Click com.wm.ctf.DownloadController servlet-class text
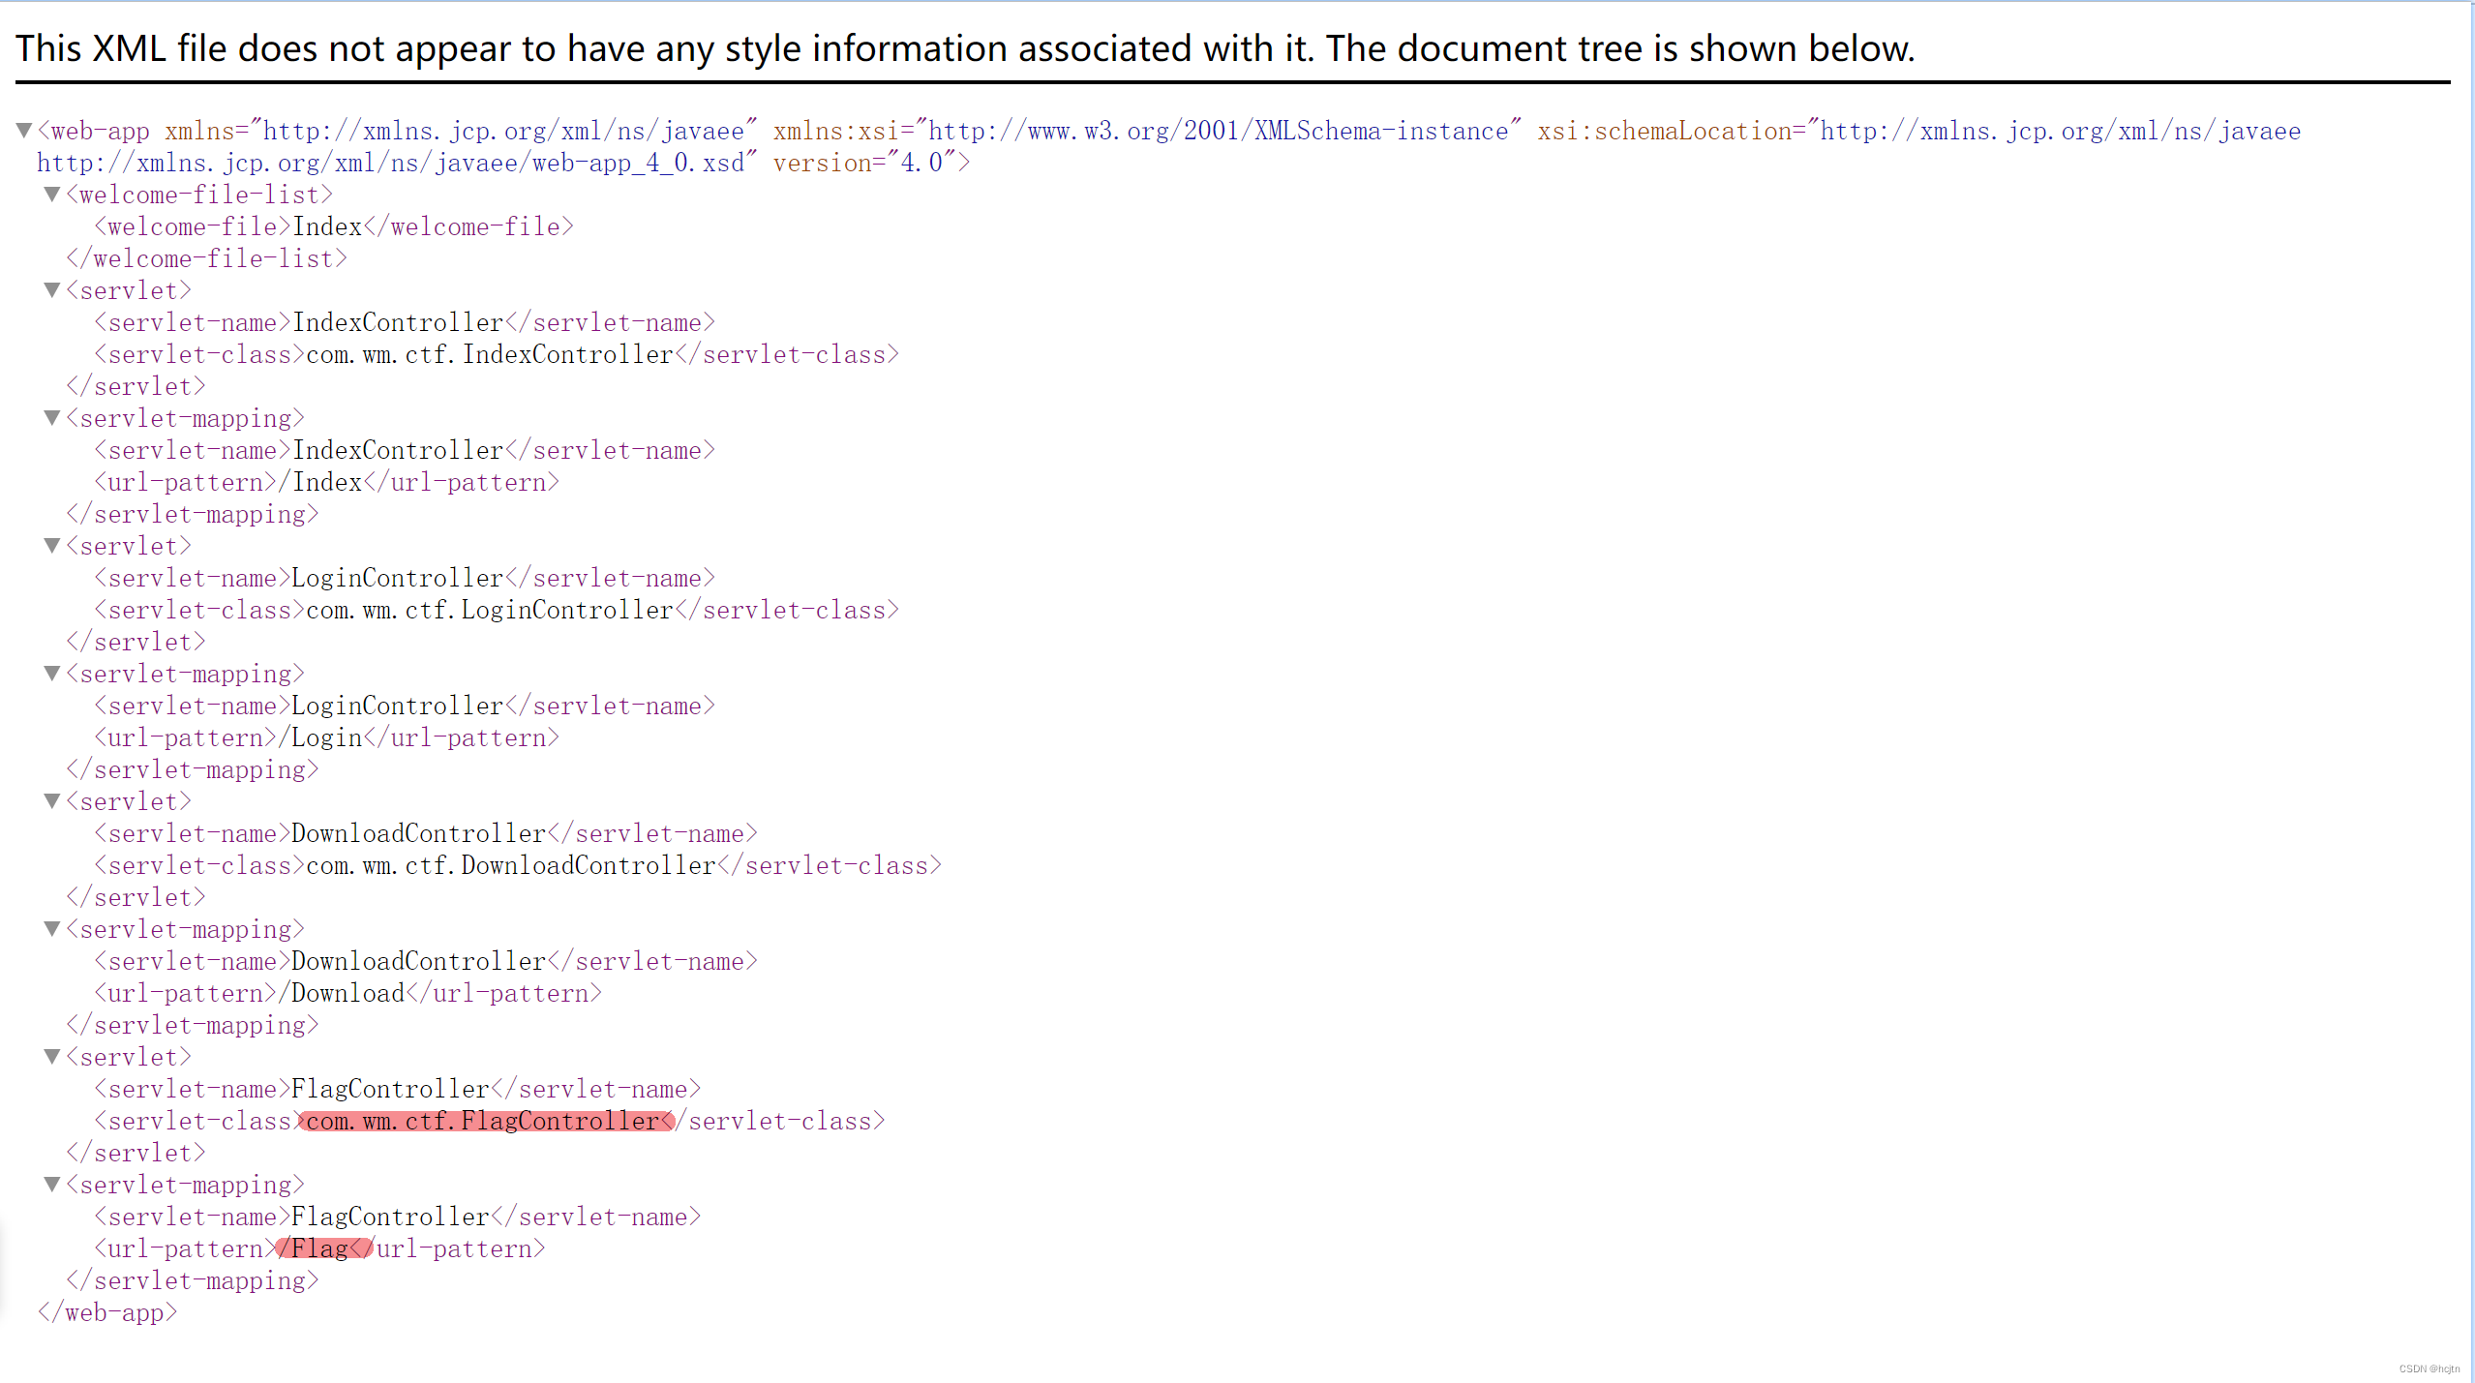Image resolution: width=2475 pixels, height=1383 pixels. coord(511,865)
